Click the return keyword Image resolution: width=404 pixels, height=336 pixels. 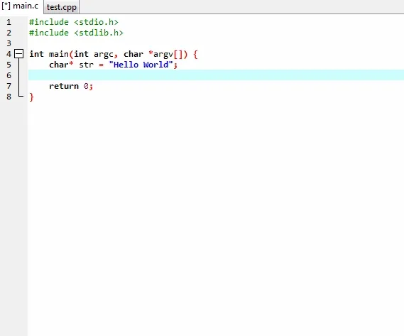[x=64, y=86]
